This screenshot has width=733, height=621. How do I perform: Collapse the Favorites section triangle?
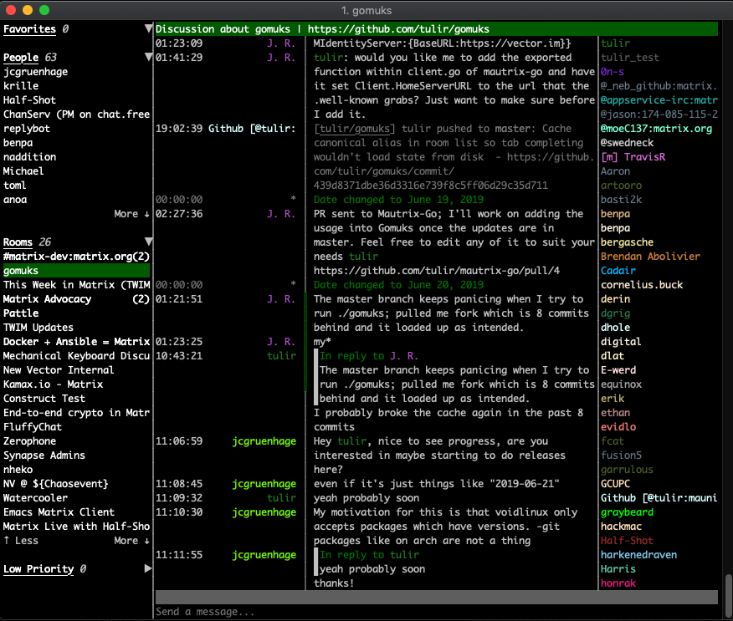pyautogui.click(x=148, y=29)
